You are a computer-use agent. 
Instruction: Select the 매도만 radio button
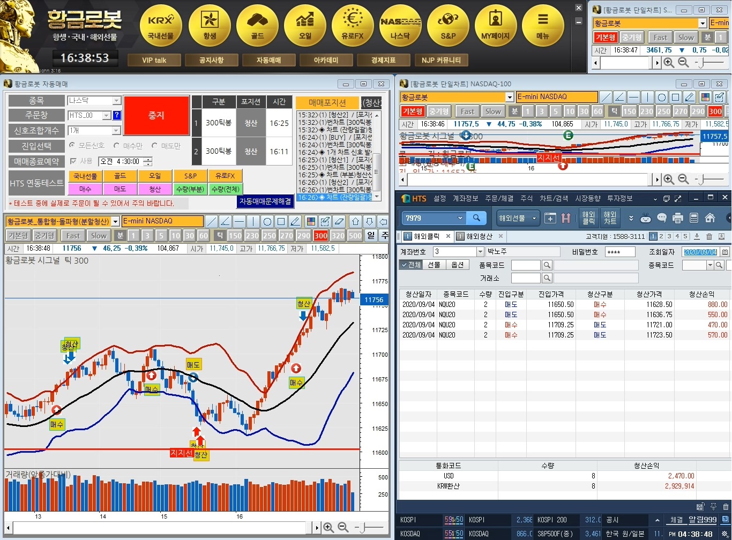pyautogui.click(x=155, y=146)
